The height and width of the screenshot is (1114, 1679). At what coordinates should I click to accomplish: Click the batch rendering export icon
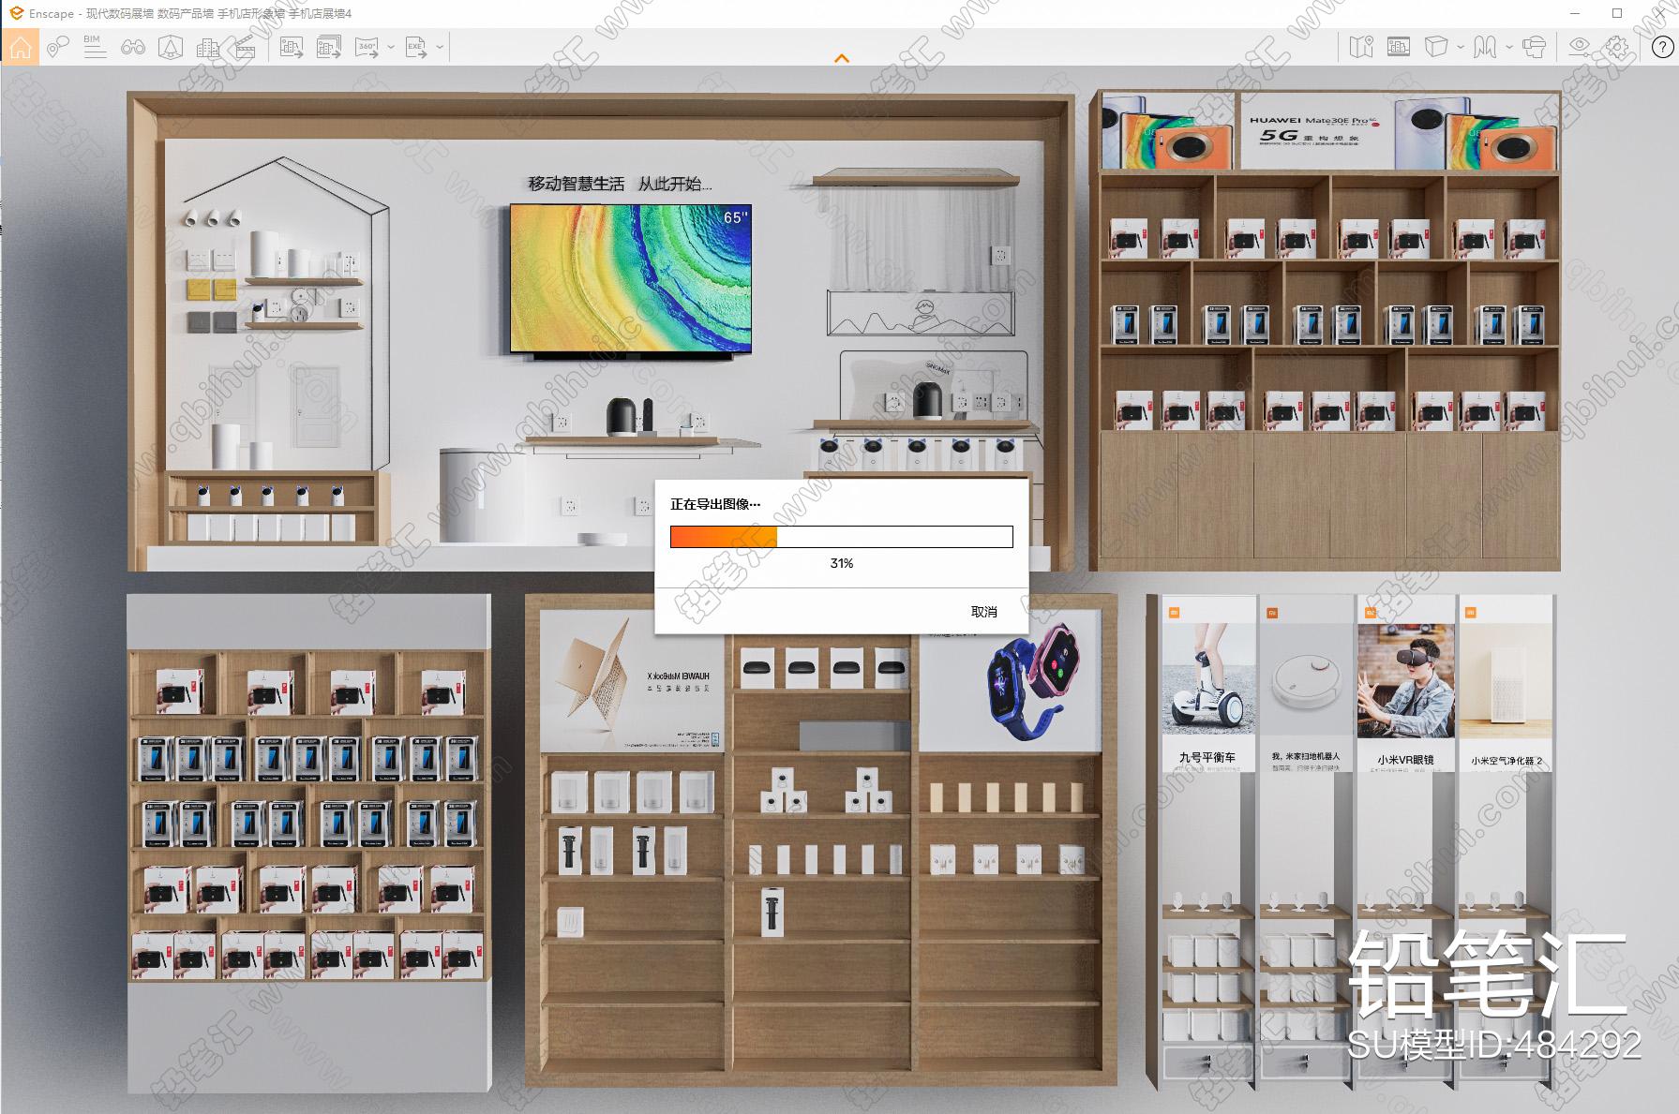[329, 47]
